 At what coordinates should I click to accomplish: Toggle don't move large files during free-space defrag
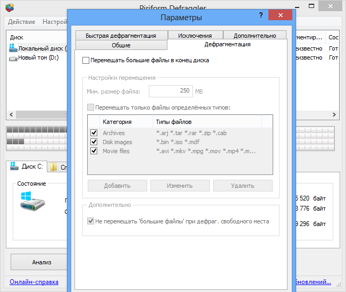(x=90, y=221)
